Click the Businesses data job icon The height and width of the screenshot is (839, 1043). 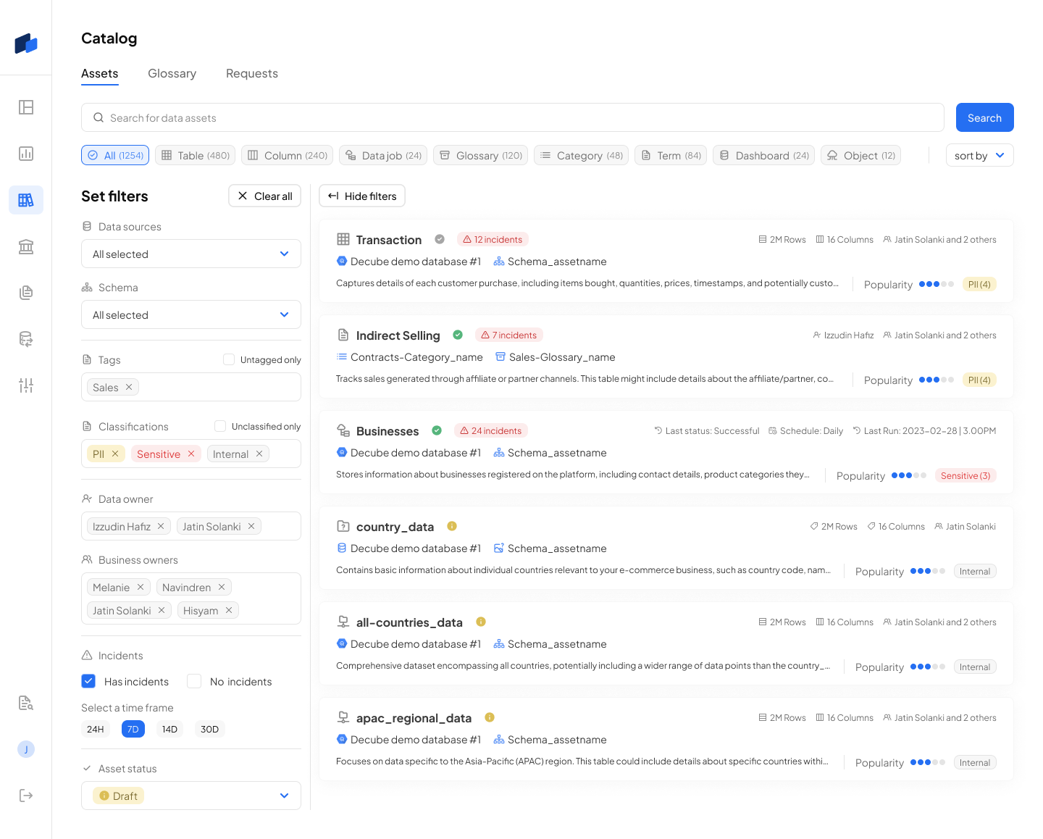point(343,430)
